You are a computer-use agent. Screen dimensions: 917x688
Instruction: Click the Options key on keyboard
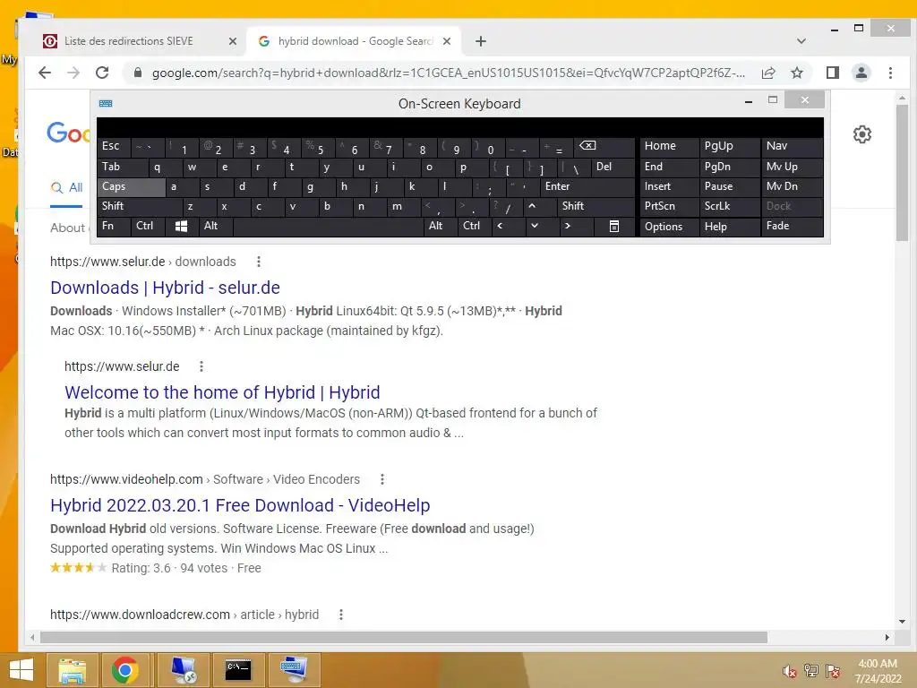point(669,227)
